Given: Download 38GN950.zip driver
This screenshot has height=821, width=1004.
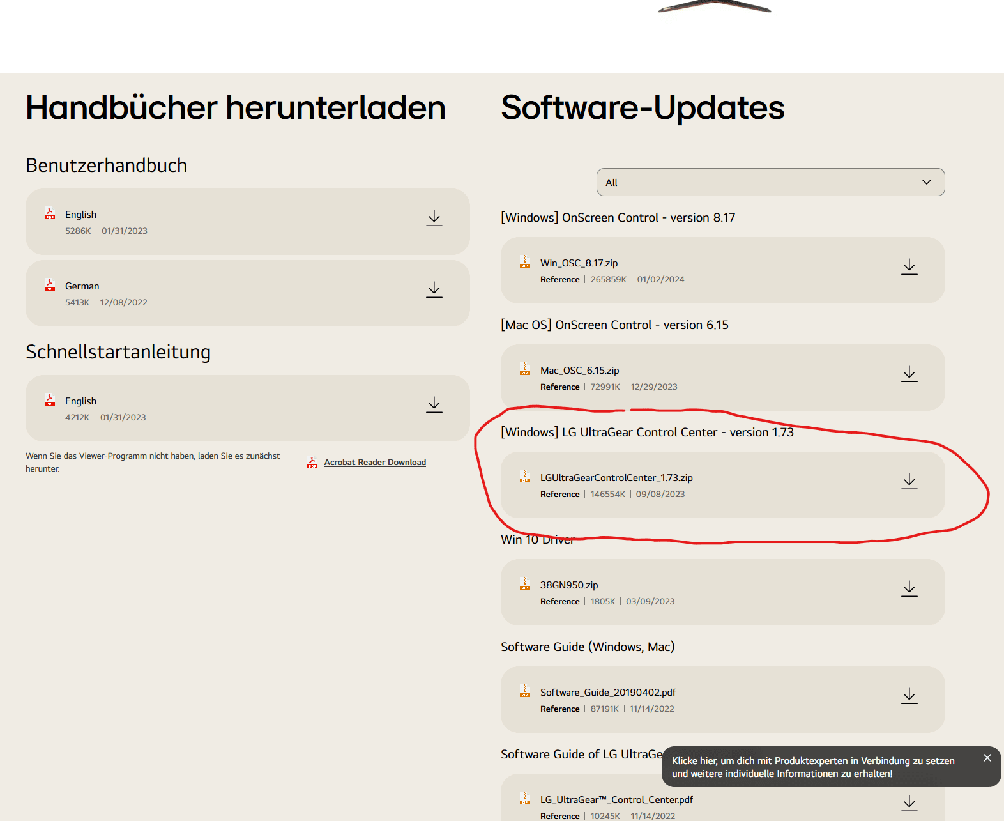Looking at the screenshot, I should [x=909, y=588].
